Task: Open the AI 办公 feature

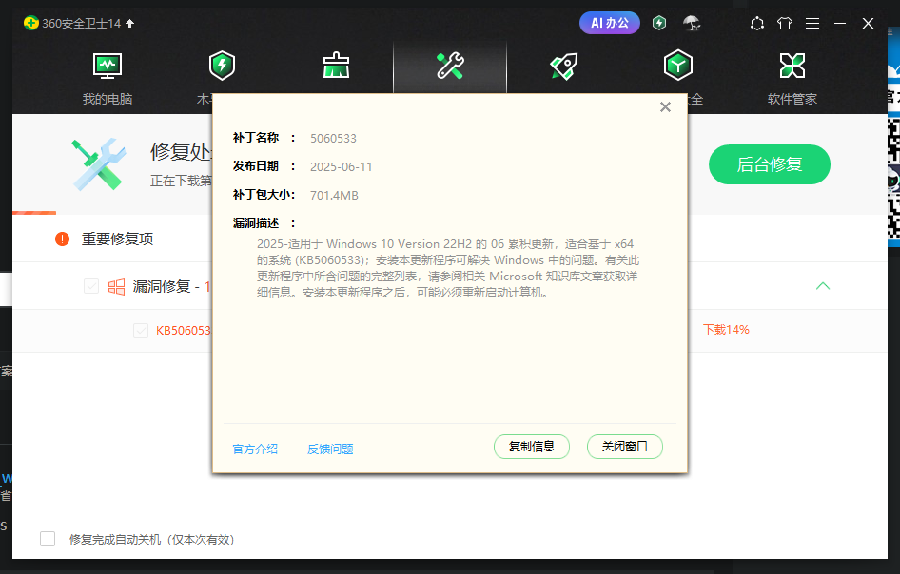Action: tap(609, 22)
